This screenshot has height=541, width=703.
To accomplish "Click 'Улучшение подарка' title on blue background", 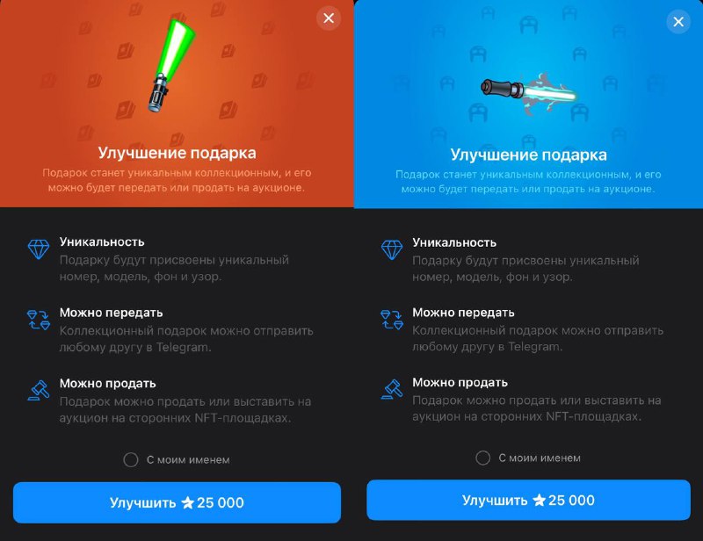I will pos(529,155).
